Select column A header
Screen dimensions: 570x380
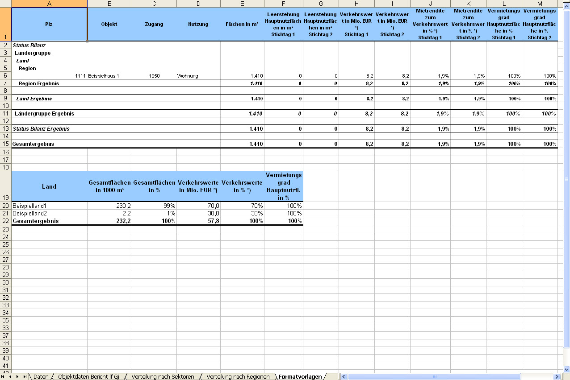coord(49,4)
